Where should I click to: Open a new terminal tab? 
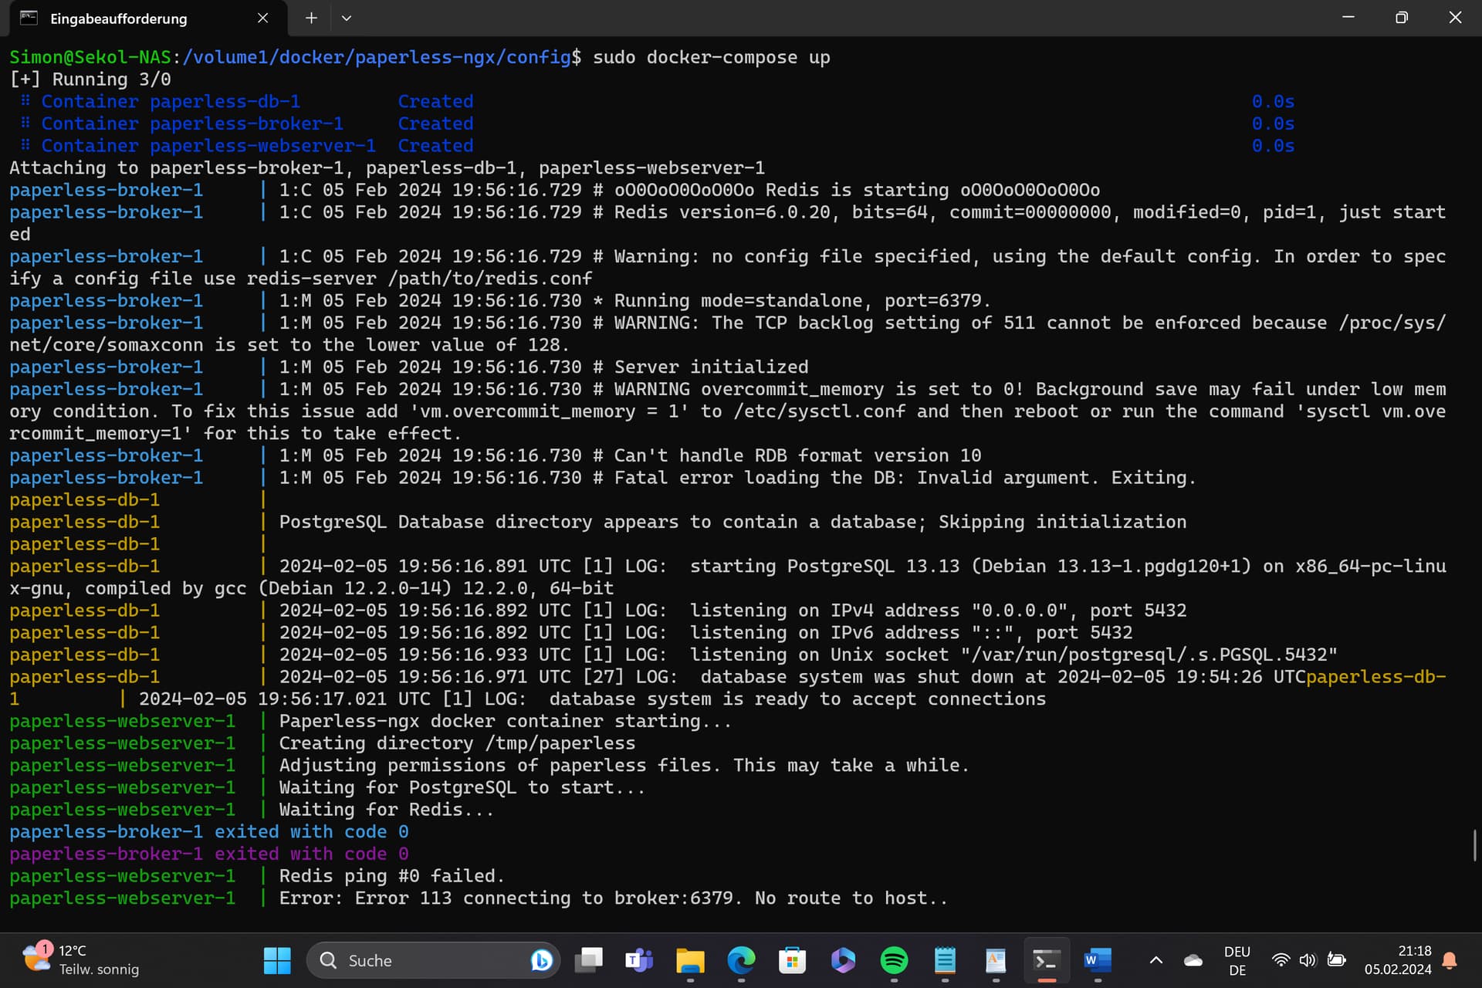pyautogui.click(x=311, y=18)
